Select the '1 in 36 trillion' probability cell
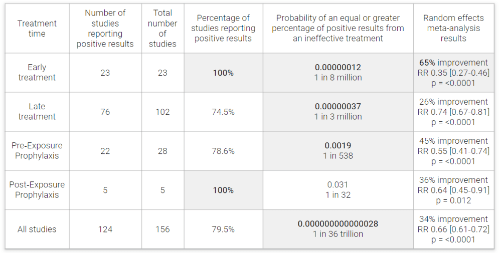Screen dimensions: 501x253 (338, 234)
